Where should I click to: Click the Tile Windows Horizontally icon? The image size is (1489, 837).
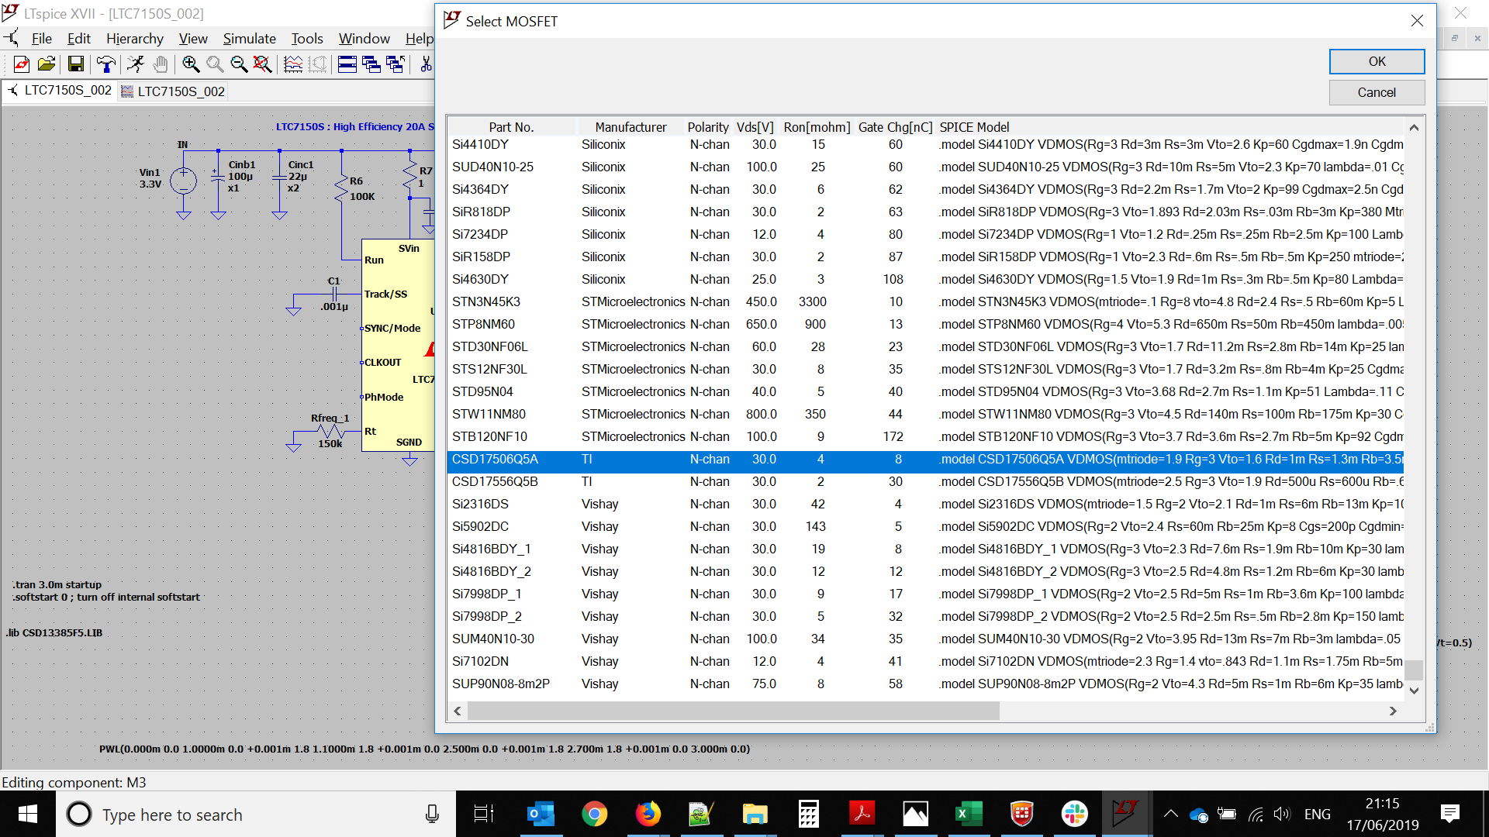(347, 64)
